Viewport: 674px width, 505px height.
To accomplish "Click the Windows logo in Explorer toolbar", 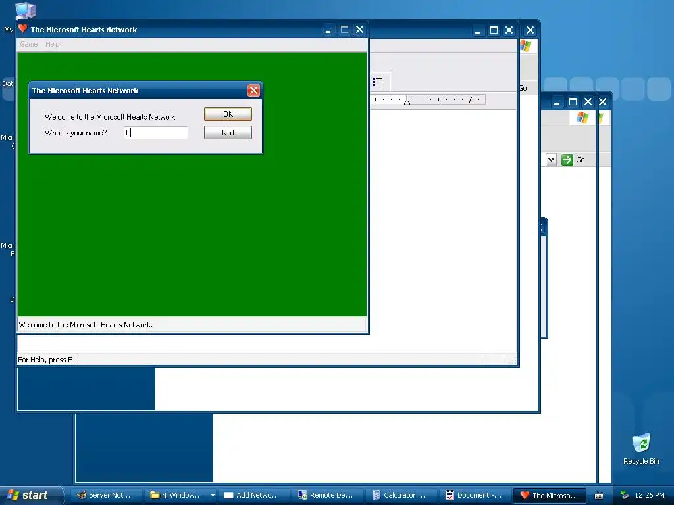I will click(583, 117).
